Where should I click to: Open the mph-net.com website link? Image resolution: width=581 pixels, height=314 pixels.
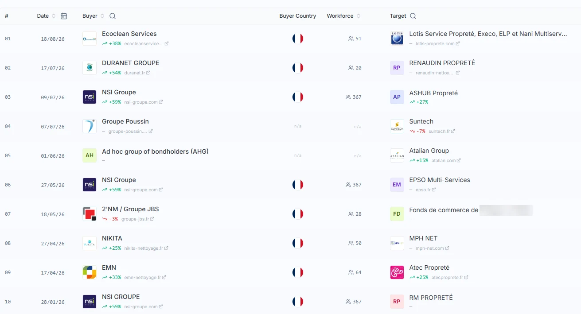[433, 248]
